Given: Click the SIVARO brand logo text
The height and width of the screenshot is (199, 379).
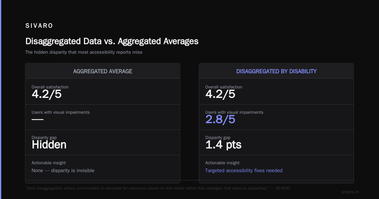Looking at the screenshot, I should (x=39, y=26).
